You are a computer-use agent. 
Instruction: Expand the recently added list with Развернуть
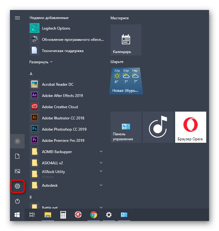pos(41,62)
